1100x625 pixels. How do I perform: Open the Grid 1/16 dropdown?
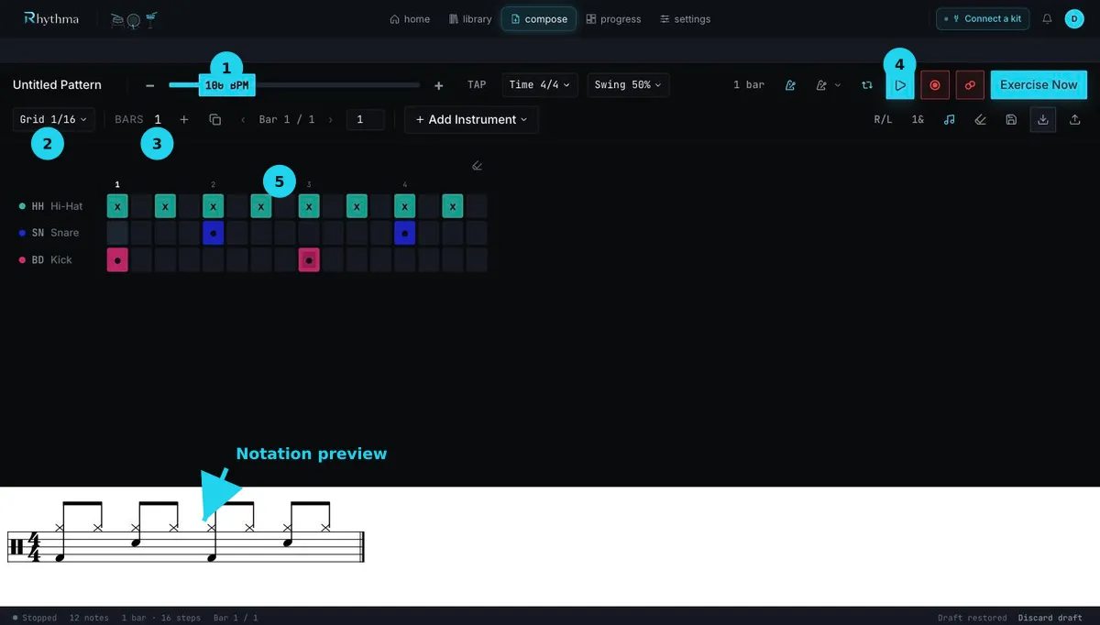53,119
